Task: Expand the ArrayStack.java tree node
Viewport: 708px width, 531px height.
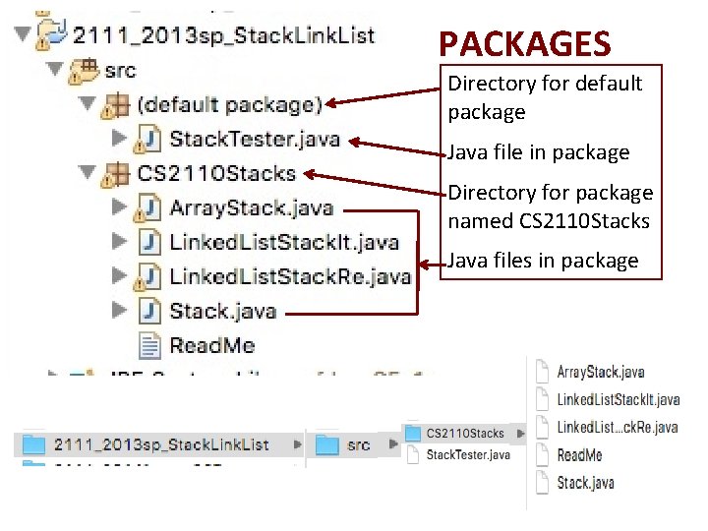Action: point(120,207)
